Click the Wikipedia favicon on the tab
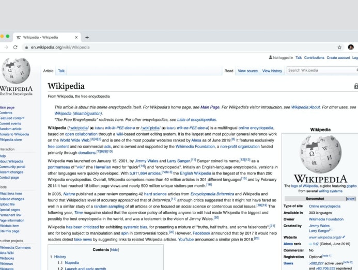Screen dimensions: 358x270 pyautogui.click(x=19, y=37)
